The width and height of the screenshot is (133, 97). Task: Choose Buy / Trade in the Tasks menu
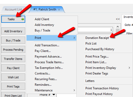click(51, 30)
